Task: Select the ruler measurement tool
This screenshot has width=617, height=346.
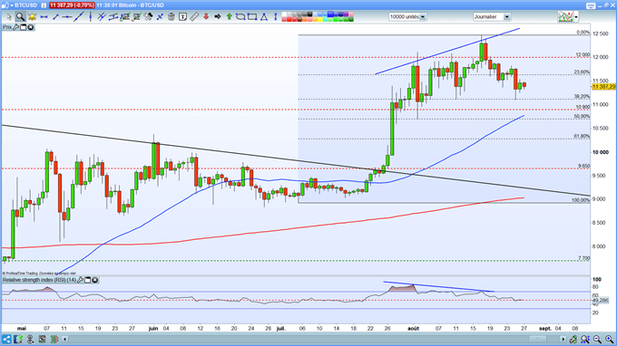Action: (x=194, y=16)
